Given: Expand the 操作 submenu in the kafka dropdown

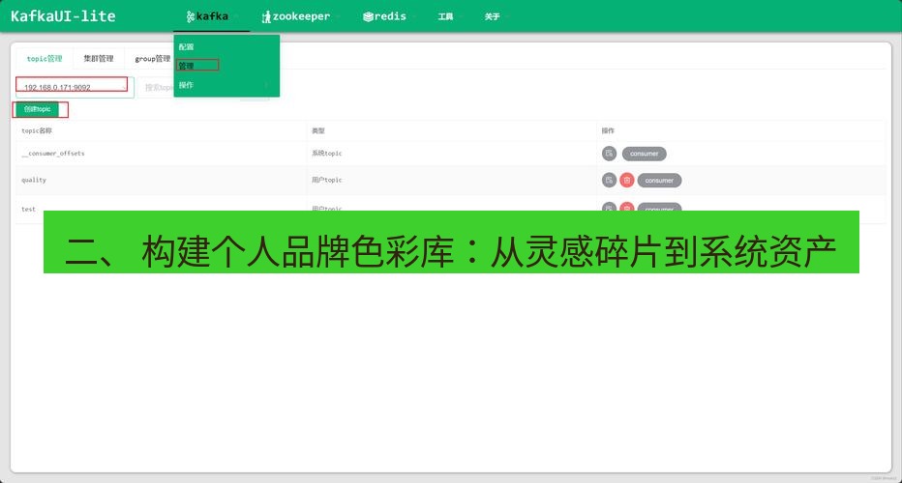Looking at the screenshot, I should tap(226, 85).
